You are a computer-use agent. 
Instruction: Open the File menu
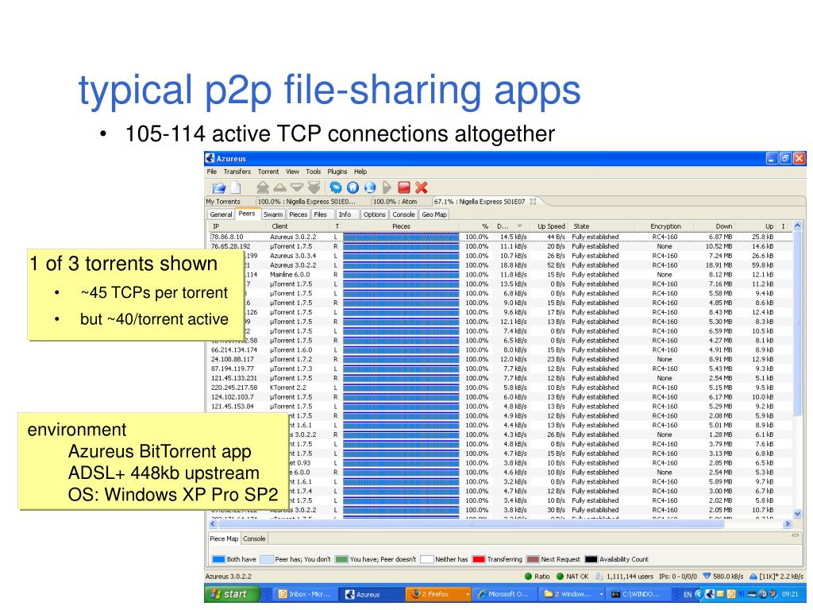click(211, 172)
